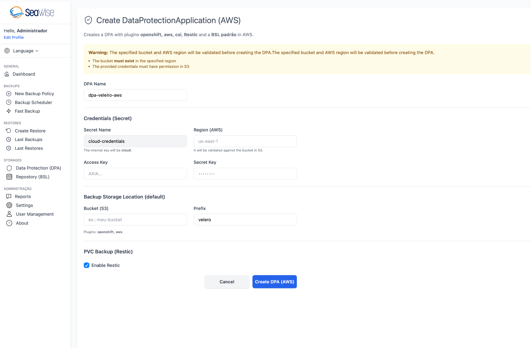Uncheck the Enable Restic option
Image resolution: width=531 pixels, height=348 pixels.
pyautogui.click(x=87, y=265)
